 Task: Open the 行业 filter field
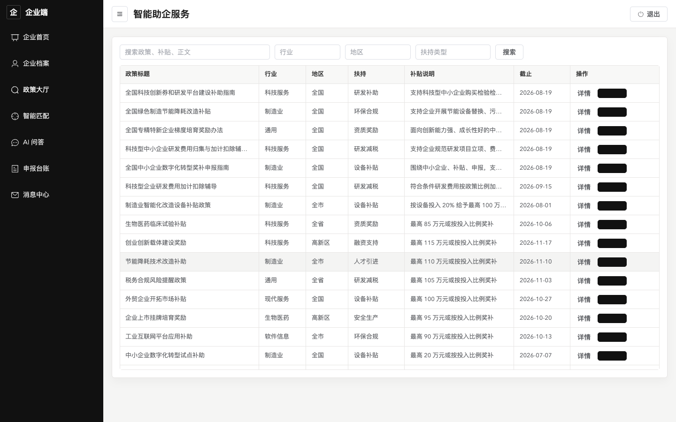tap(307, 52)
